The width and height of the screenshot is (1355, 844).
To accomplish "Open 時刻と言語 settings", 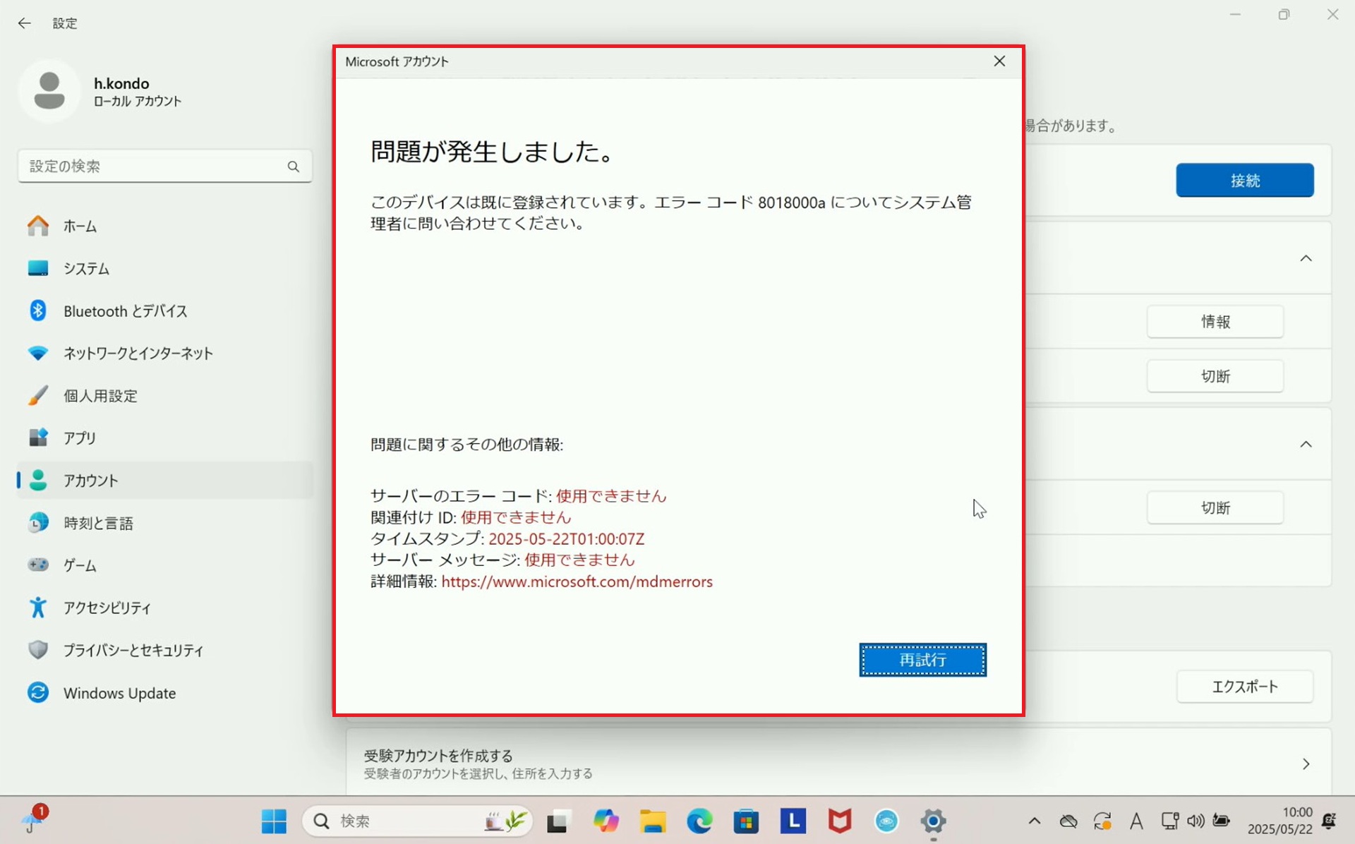I will pyautogui.click(x=164, y=523).
